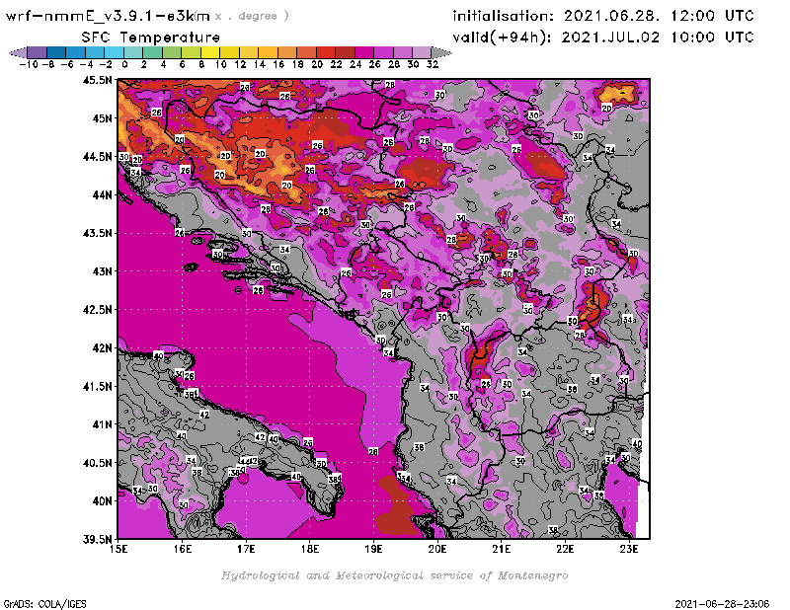Click the legend value -10
Screen dimensions: 790x610
point(28,64)
